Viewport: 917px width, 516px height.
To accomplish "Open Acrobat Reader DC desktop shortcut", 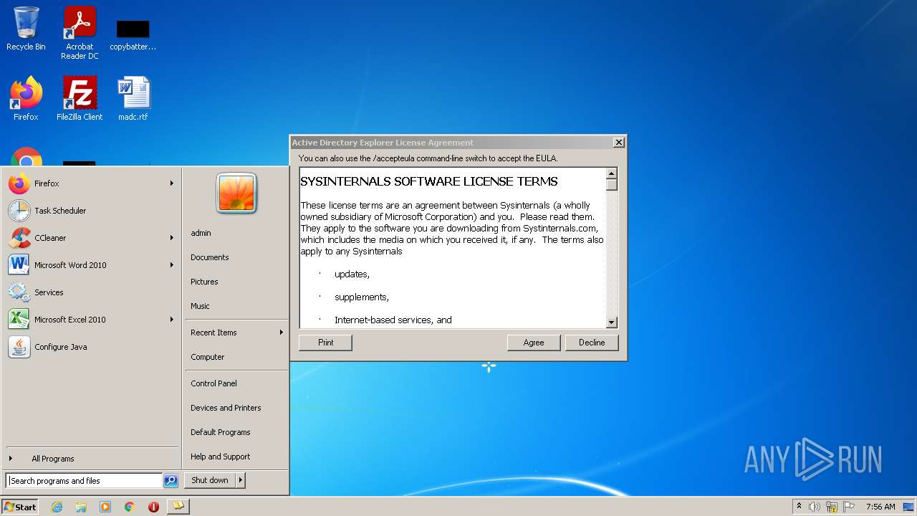I will click(x=80, y=33).
